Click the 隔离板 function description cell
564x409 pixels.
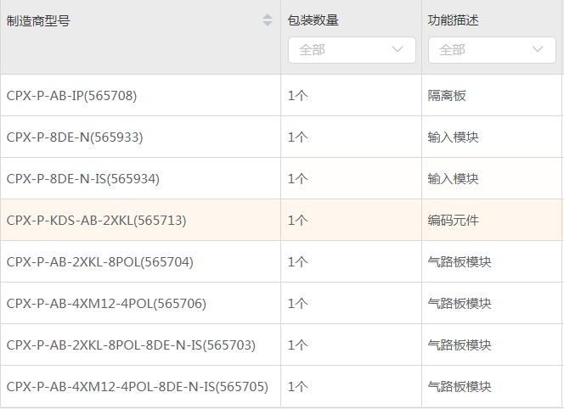[x=447, y=96]
